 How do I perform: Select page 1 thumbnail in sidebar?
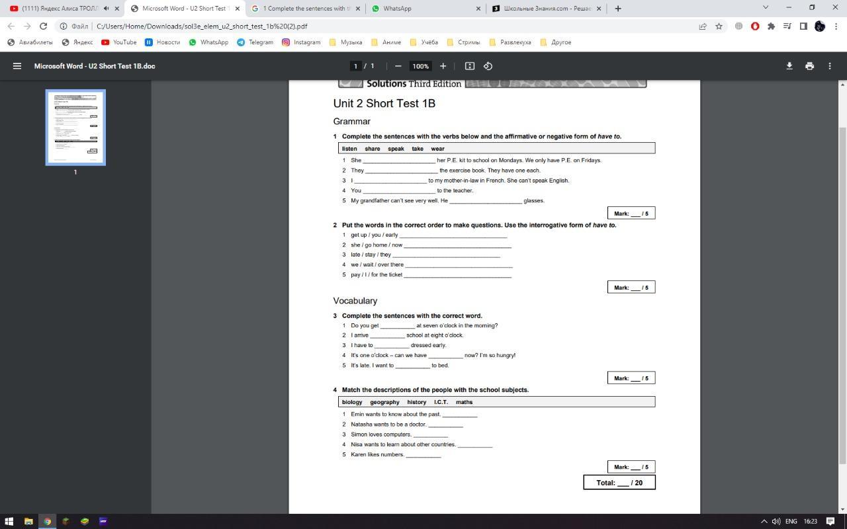75,128
